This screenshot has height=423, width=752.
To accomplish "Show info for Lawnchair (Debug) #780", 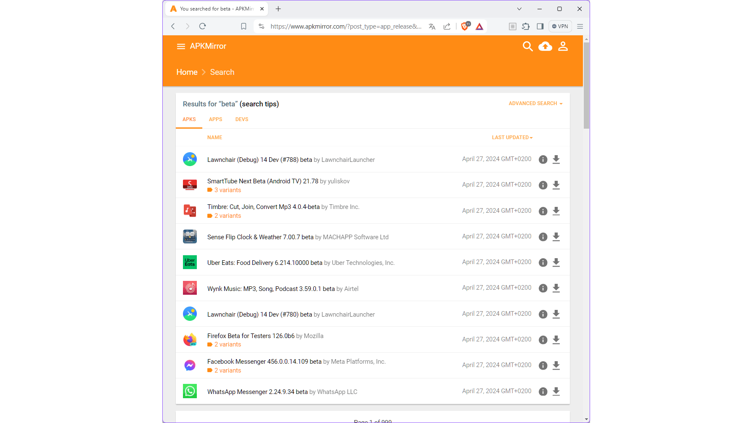I will pos(543,314).
